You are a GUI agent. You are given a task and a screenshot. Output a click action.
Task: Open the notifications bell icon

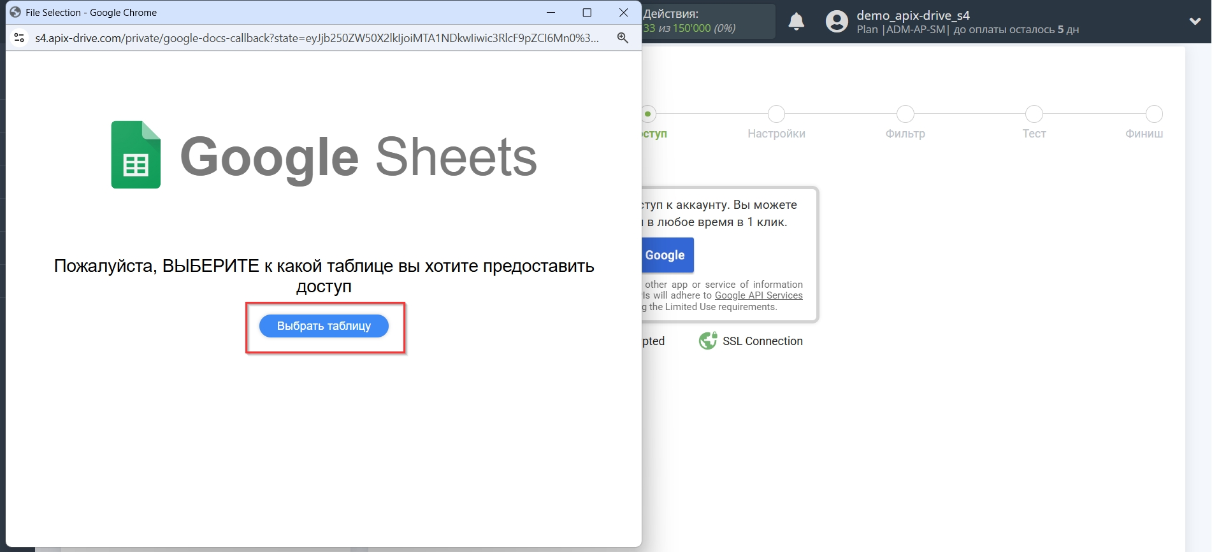796,22
